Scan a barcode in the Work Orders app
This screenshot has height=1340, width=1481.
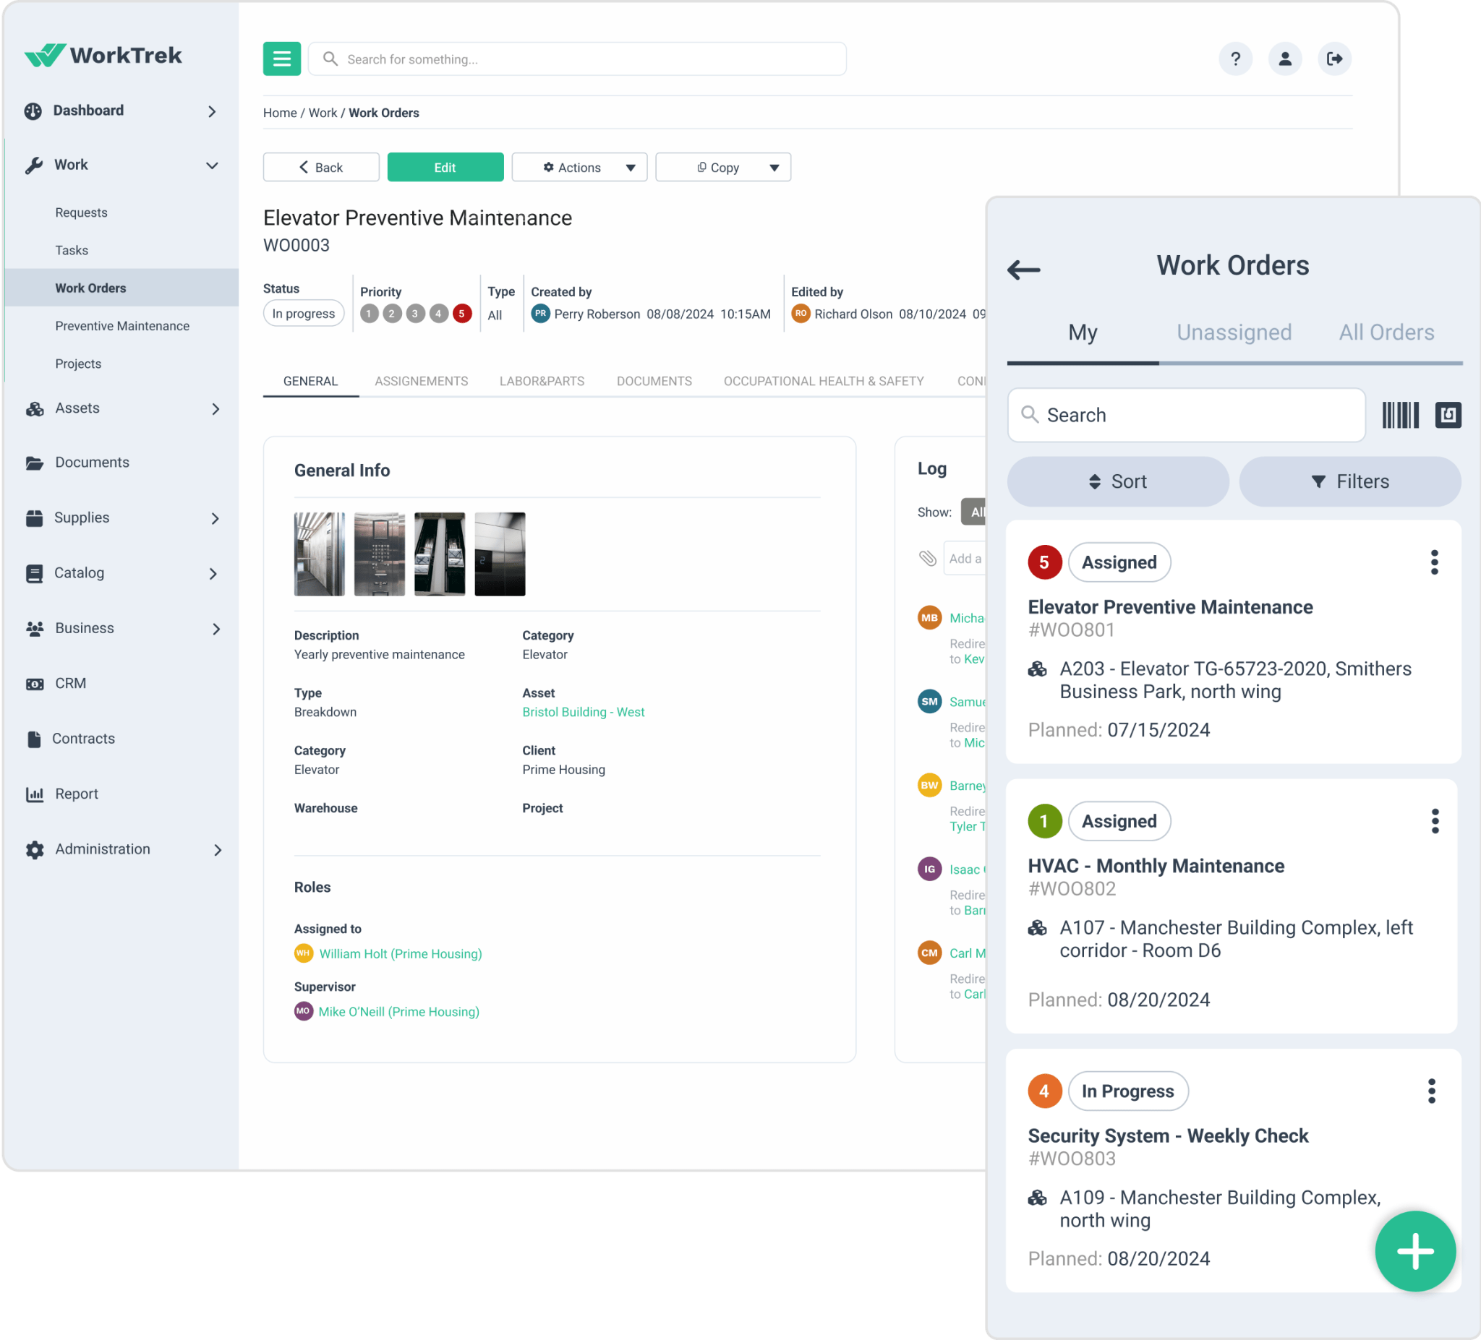point(1399,415)
